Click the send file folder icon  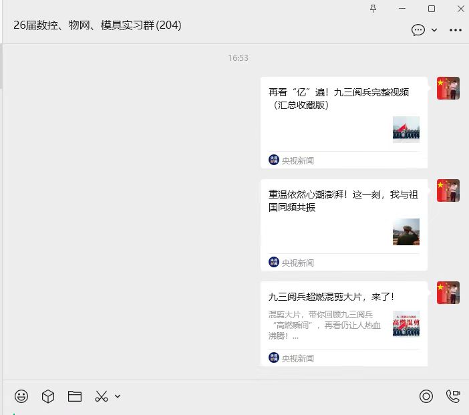(75, 396)
